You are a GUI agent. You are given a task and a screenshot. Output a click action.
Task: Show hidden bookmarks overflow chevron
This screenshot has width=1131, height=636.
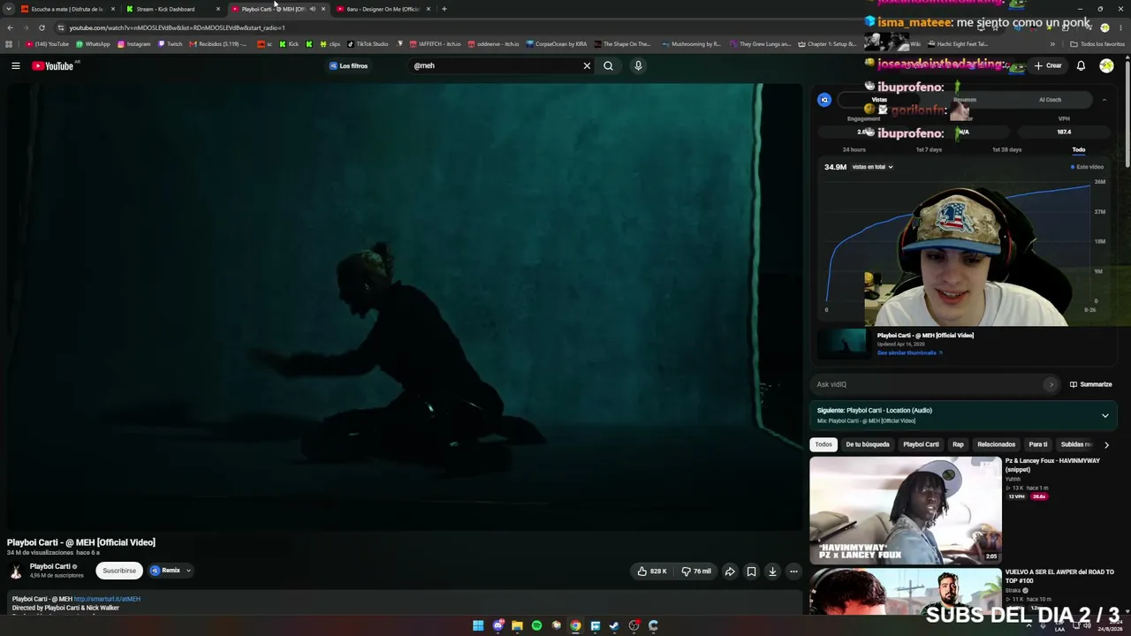[x=1052, y=43]
